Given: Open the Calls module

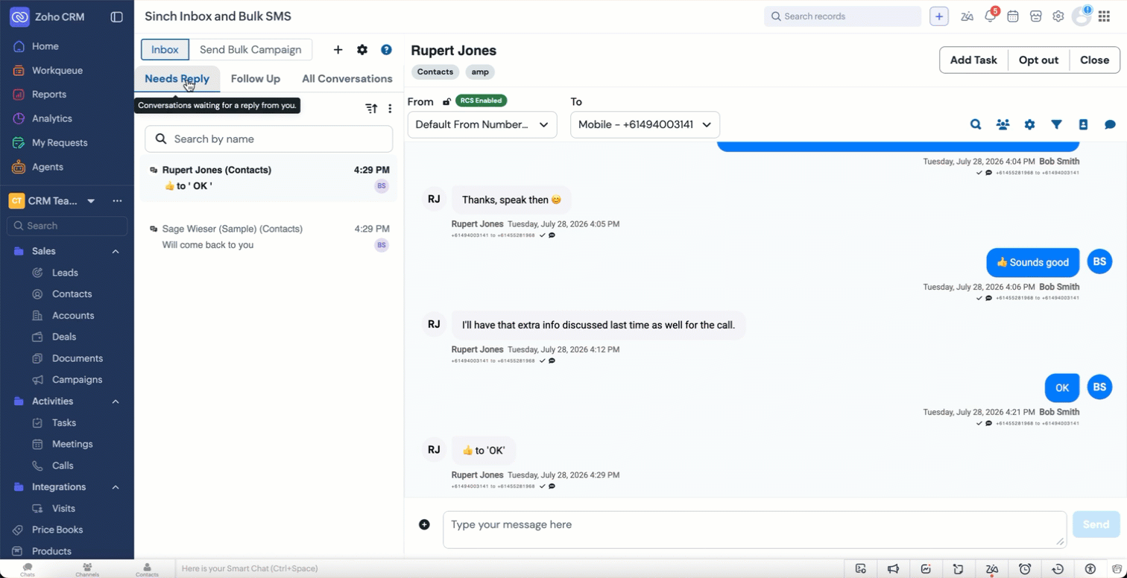Looking at the screenshot, I should click(63, 466).
